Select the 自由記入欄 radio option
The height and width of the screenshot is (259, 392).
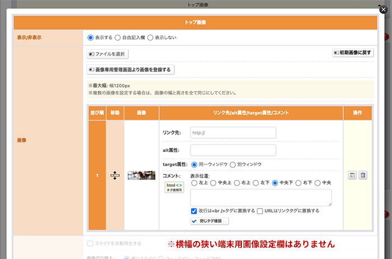118,38
